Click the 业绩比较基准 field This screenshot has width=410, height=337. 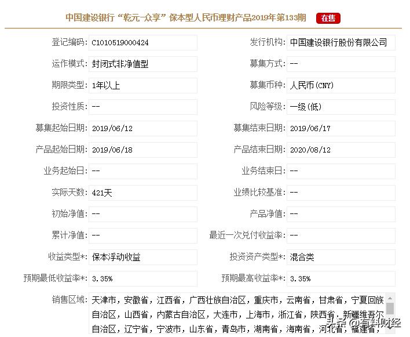point(341,193)
